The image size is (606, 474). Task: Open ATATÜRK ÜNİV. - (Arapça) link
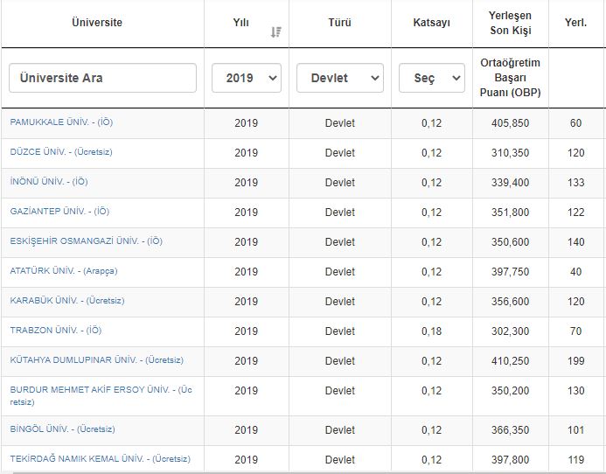tap(64, 270)
